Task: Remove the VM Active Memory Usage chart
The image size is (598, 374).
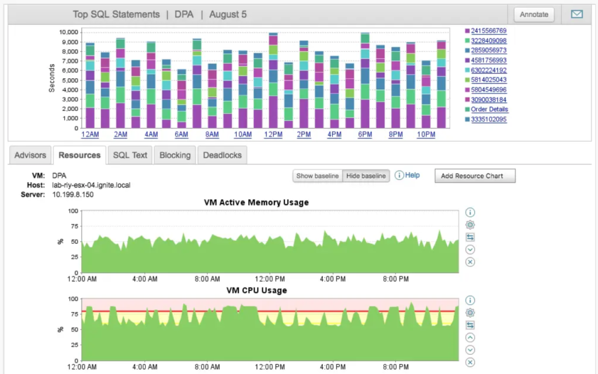Action: (x=470, y=262)
